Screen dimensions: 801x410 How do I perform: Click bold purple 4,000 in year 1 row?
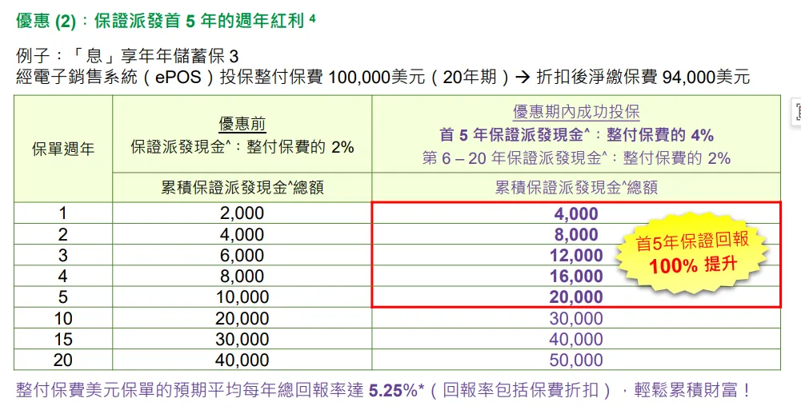(576, 213)
